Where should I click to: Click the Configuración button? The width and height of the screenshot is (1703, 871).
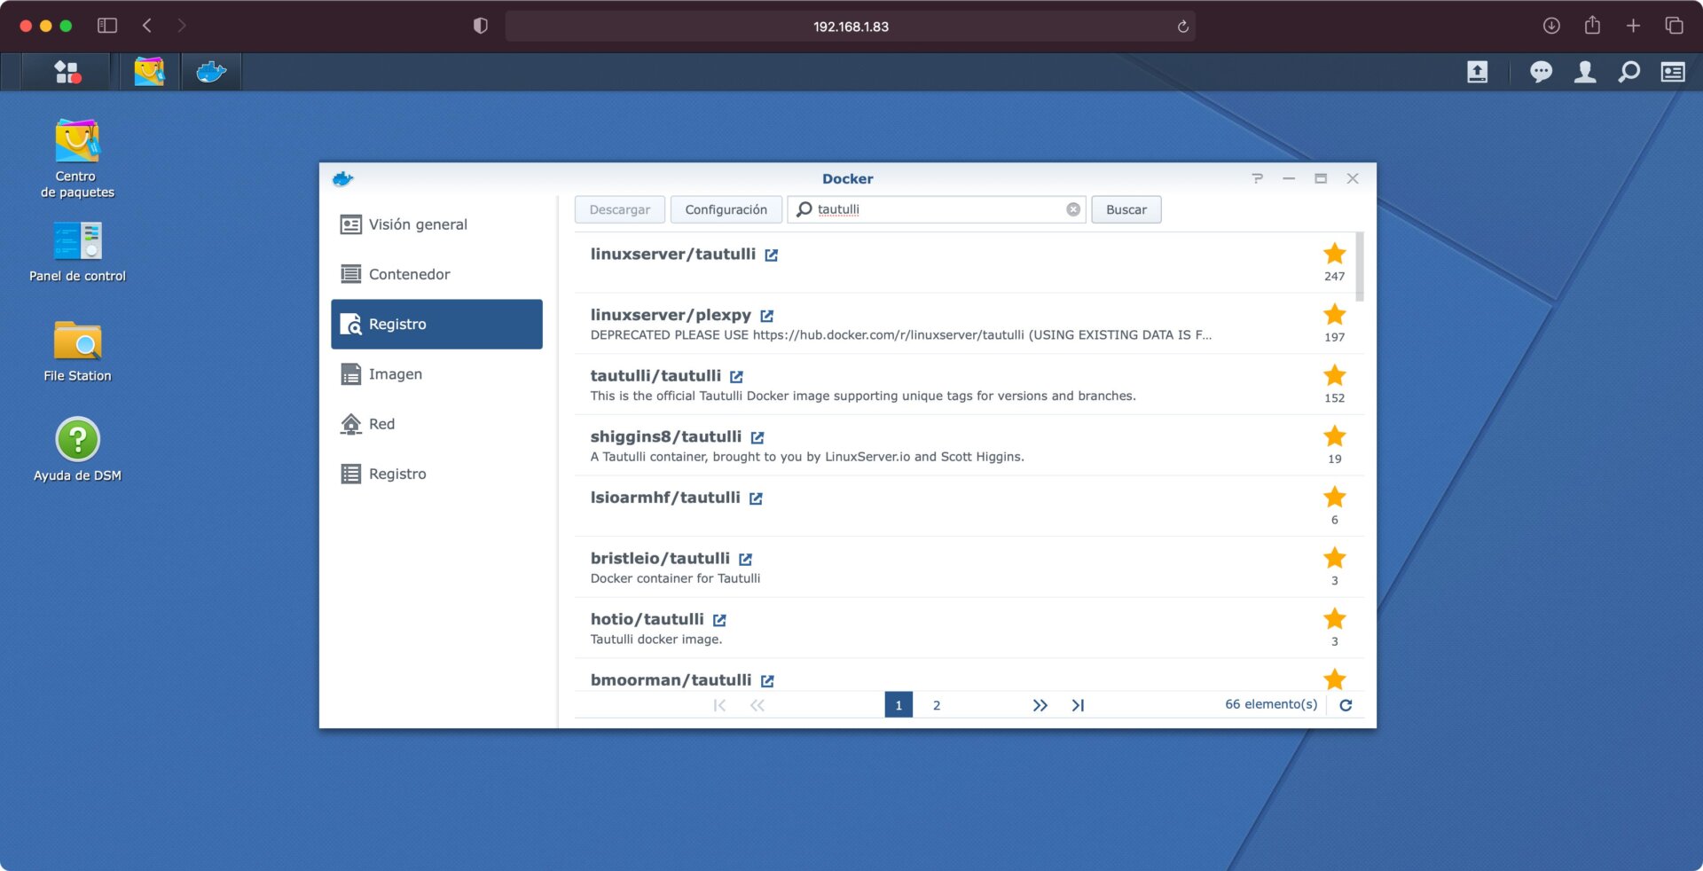pyautogui.click(x=726, y=209)
